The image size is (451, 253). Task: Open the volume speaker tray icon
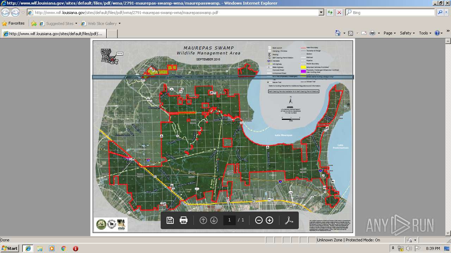click(x=409, y=248)
